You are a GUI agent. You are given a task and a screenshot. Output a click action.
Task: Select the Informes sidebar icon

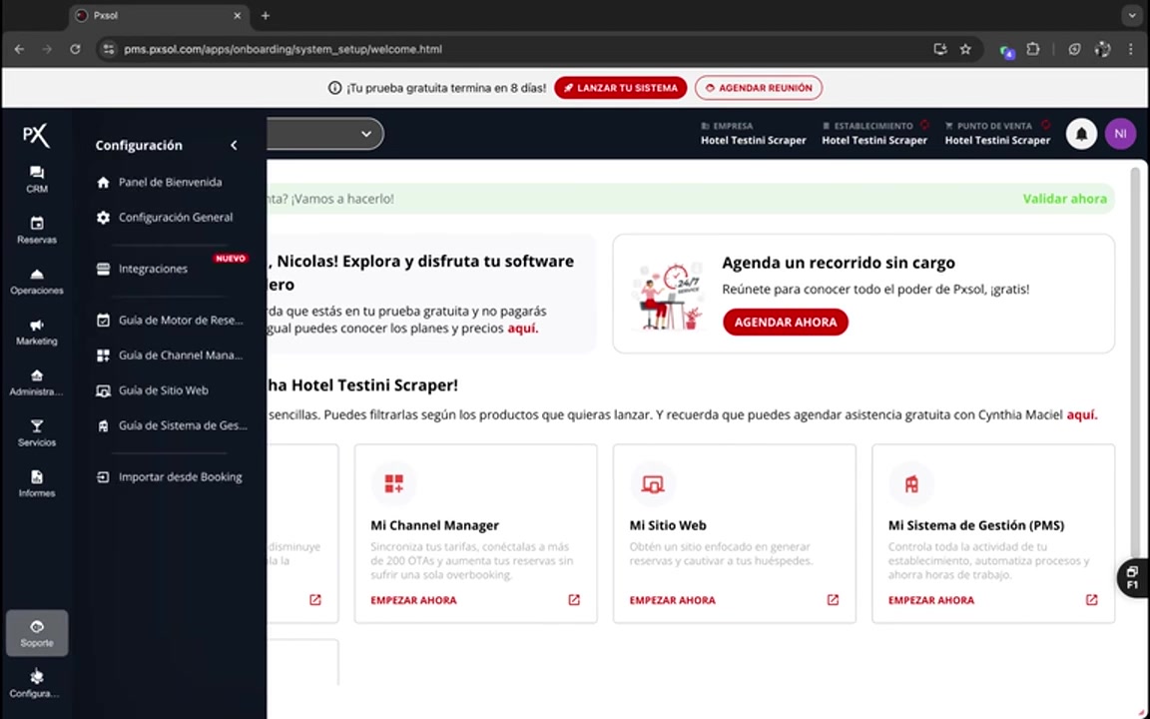point(36,483)
